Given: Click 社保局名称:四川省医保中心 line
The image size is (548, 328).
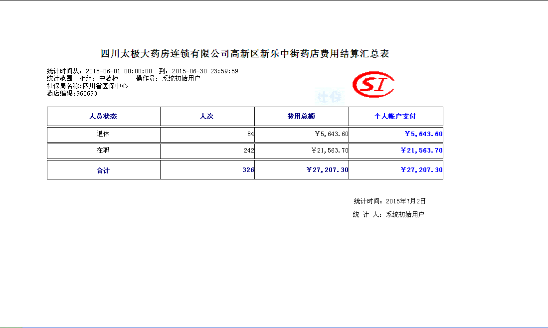Looking at the screenshot, I should point(87,86).
